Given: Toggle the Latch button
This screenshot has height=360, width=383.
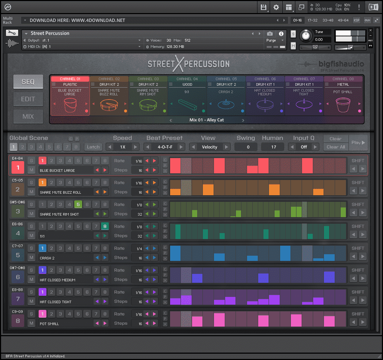Looking at the screenshot, I should 93,147.
